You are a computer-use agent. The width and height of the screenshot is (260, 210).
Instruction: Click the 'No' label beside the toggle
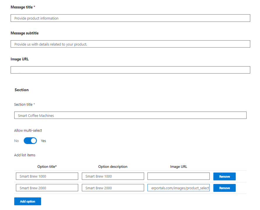[16, 141]
